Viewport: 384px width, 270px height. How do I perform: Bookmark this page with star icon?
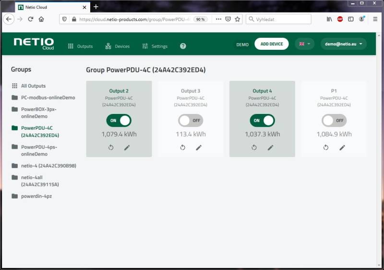[x=237, y=19]
